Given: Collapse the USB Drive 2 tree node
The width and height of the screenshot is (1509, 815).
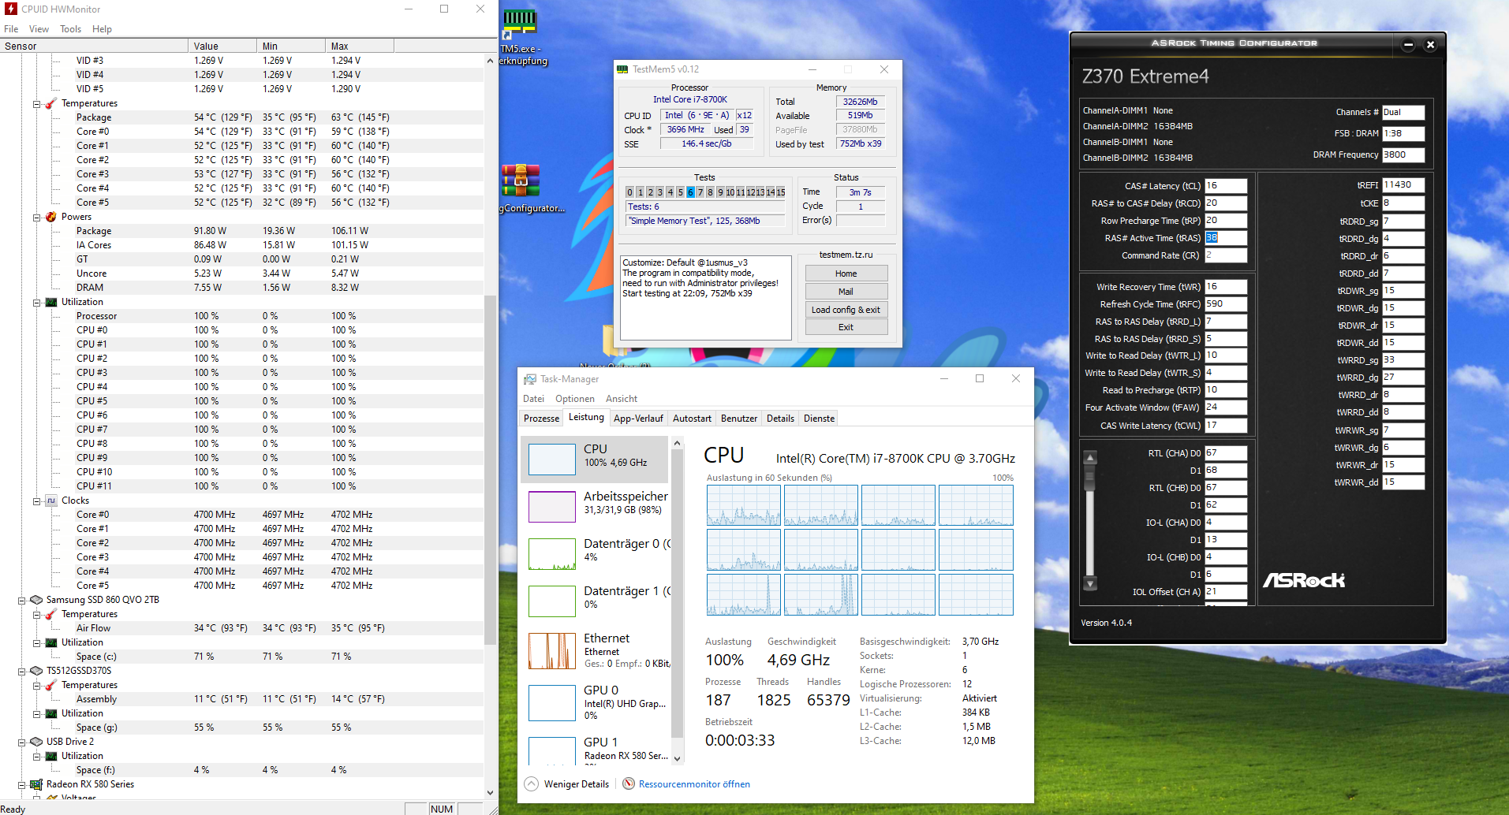Looking at the screenshot, I should coord(21,742).
